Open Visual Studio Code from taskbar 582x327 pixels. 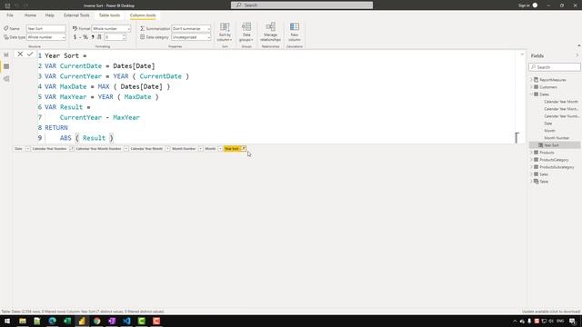tap(126, 321)
